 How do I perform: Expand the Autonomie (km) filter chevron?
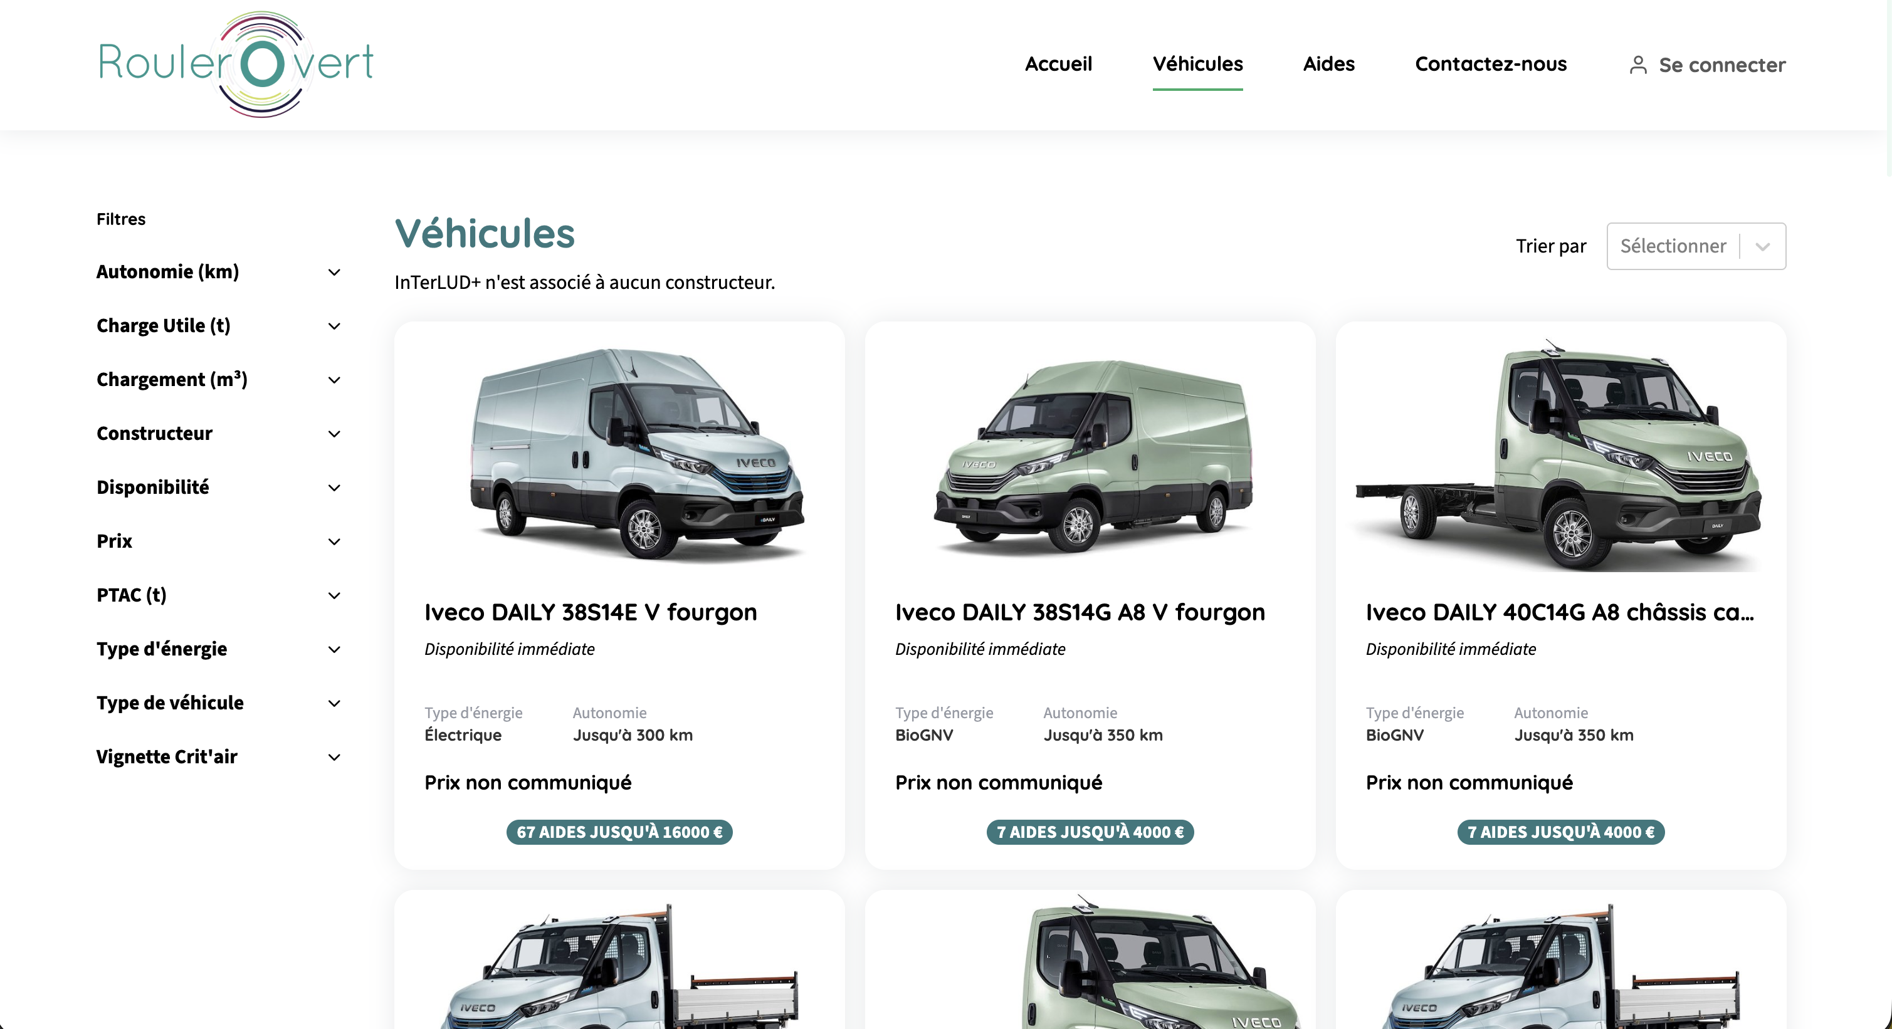[334, 273]
